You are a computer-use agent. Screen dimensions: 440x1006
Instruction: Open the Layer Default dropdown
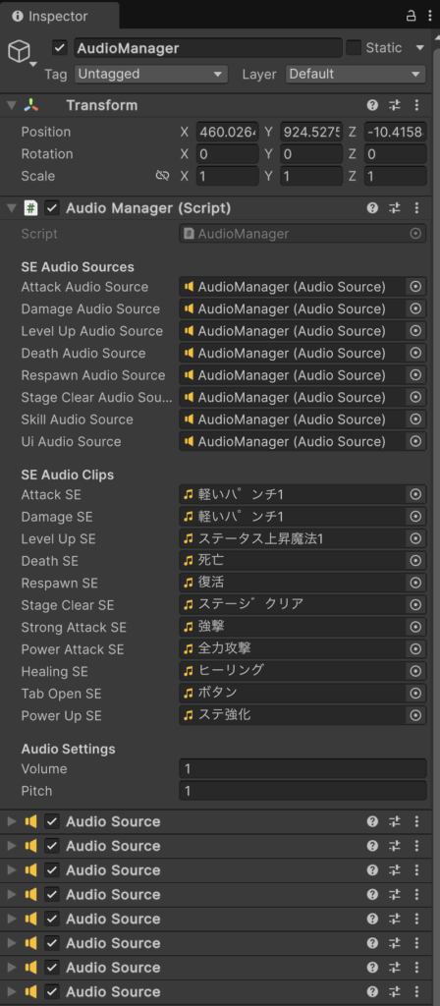356,74
